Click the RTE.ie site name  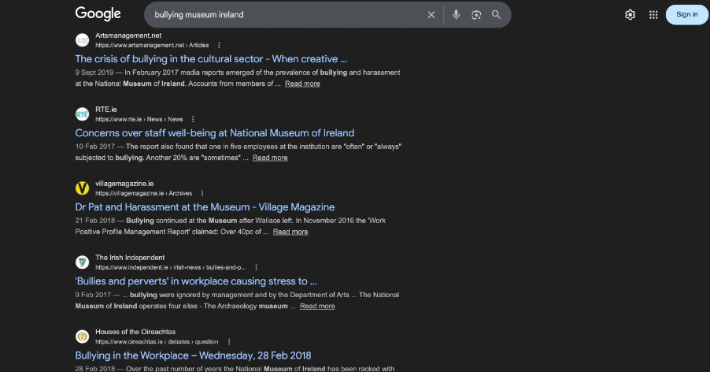(106, 110)
